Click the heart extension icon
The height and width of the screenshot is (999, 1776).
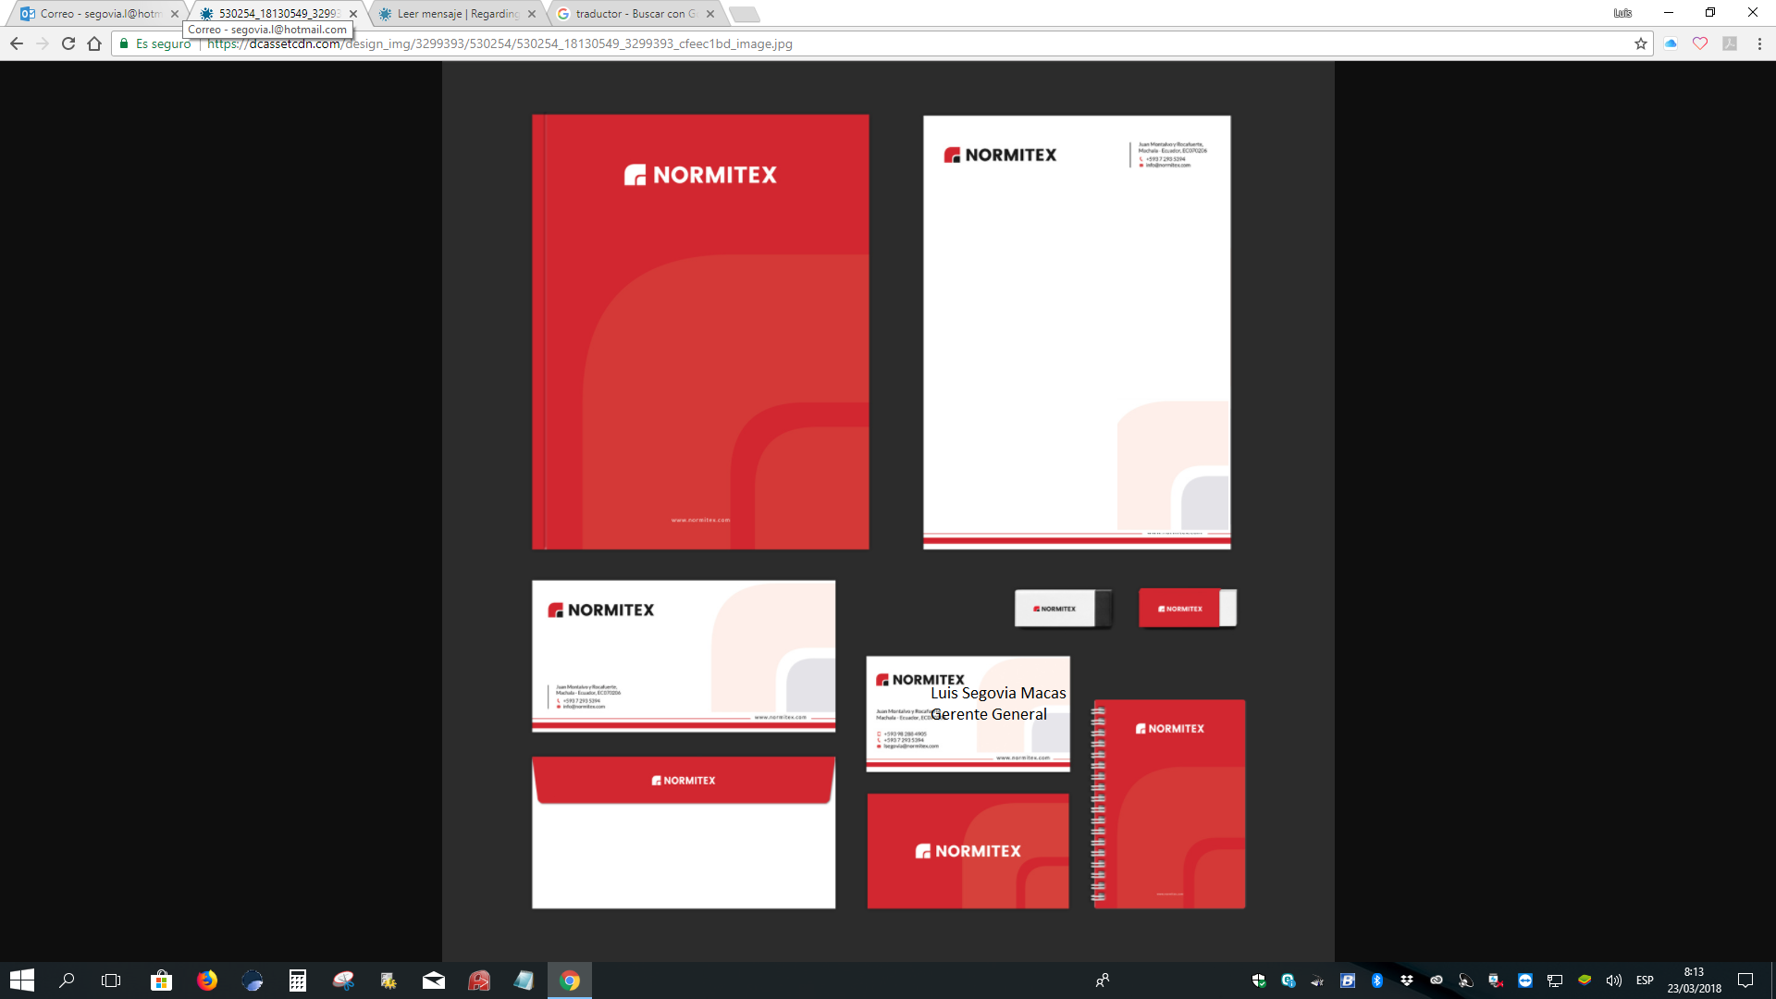click(x=1700, y=43)
